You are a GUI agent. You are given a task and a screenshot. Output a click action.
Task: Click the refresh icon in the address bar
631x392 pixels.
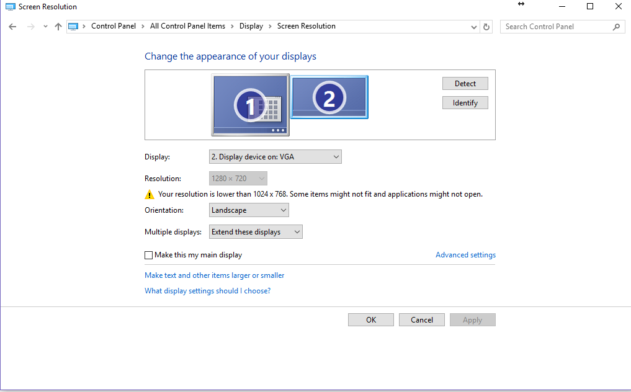click(x=486, y=26)
